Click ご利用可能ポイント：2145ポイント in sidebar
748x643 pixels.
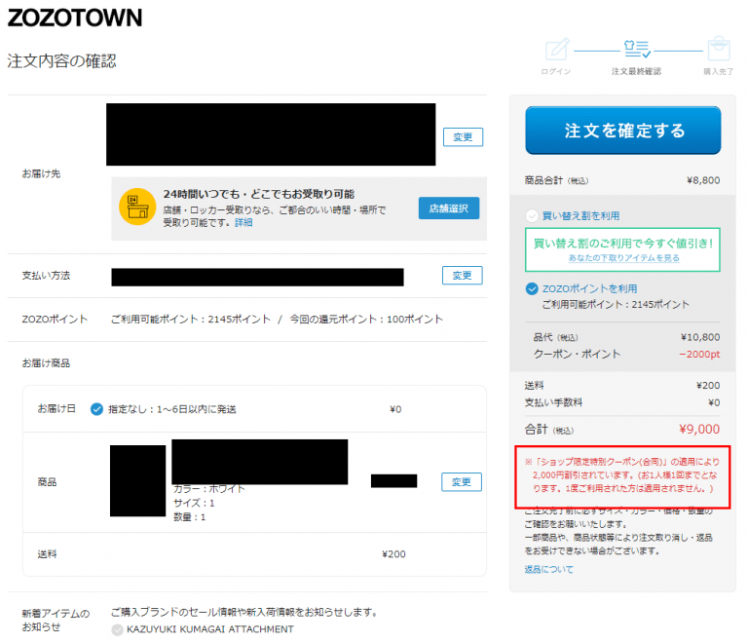click(616, 304)
